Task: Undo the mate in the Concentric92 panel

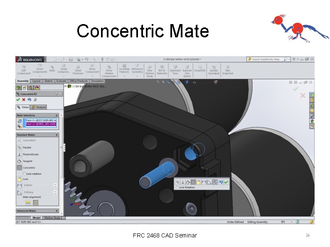Action: [x=29, y=100]
